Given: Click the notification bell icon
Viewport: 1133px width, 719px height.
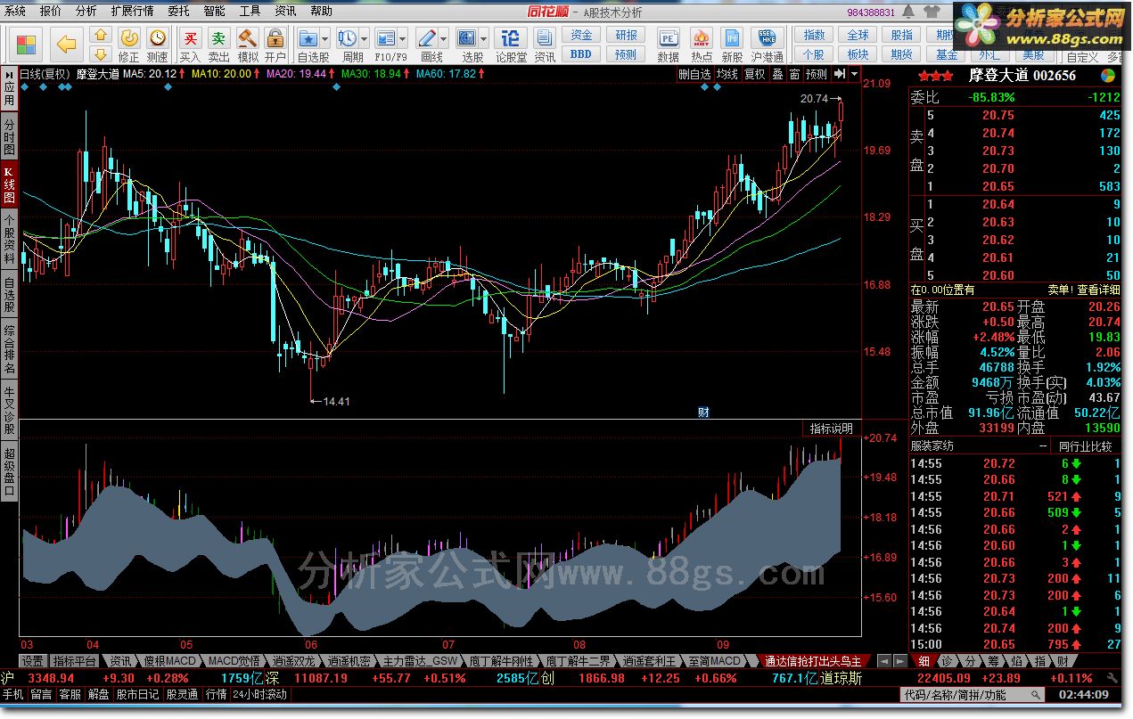Looking at the screenshot, I should 909,12.
